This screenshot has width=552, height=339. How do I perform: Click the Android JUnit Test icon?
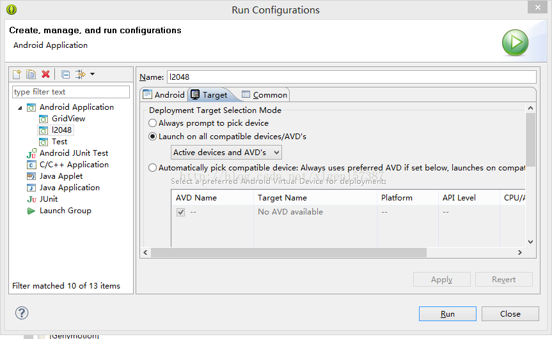31,153
